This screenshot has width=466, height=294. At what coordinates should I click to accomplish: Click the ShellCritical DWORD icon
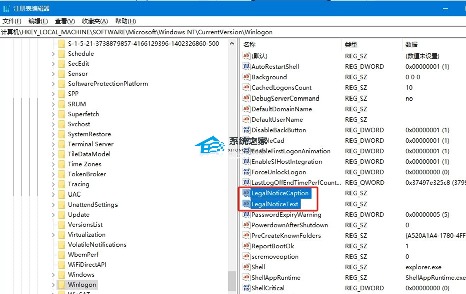(x=246, y=288)
